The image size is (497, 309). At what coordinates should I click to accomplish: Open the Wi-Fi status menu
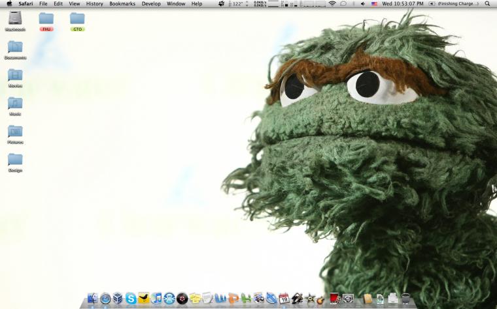coord(332,4)
